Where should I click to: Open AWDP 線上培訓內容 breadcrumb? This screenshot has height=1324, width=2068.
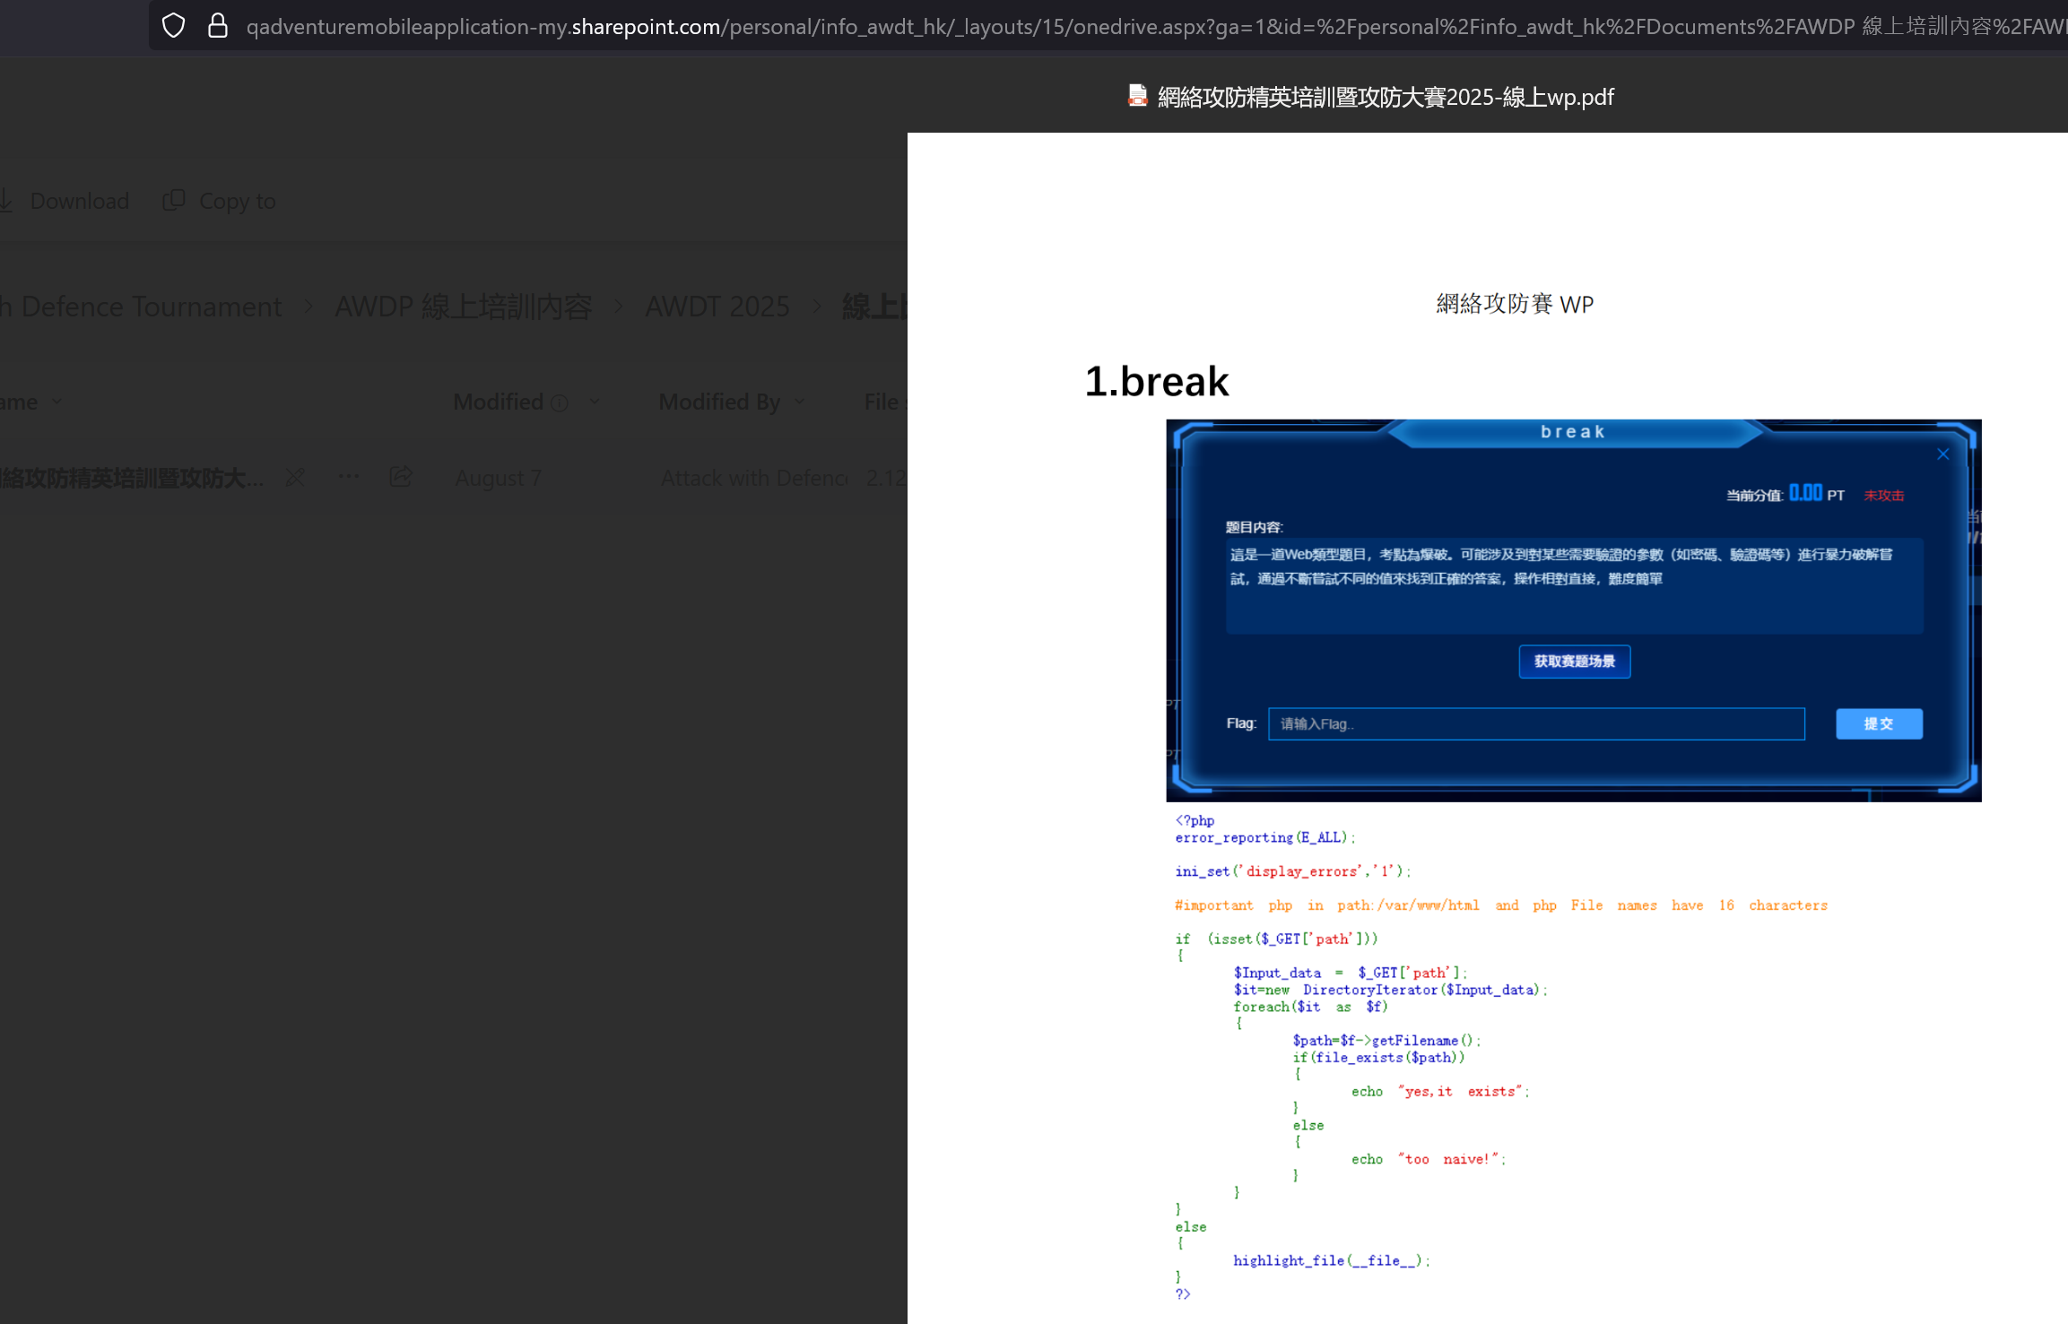[463, 307]
